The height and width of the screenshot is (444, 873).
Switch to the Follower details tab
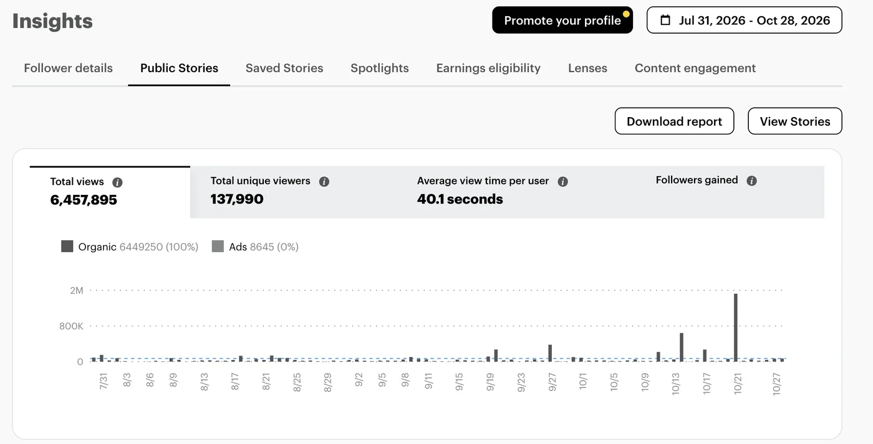coord(69,68)
